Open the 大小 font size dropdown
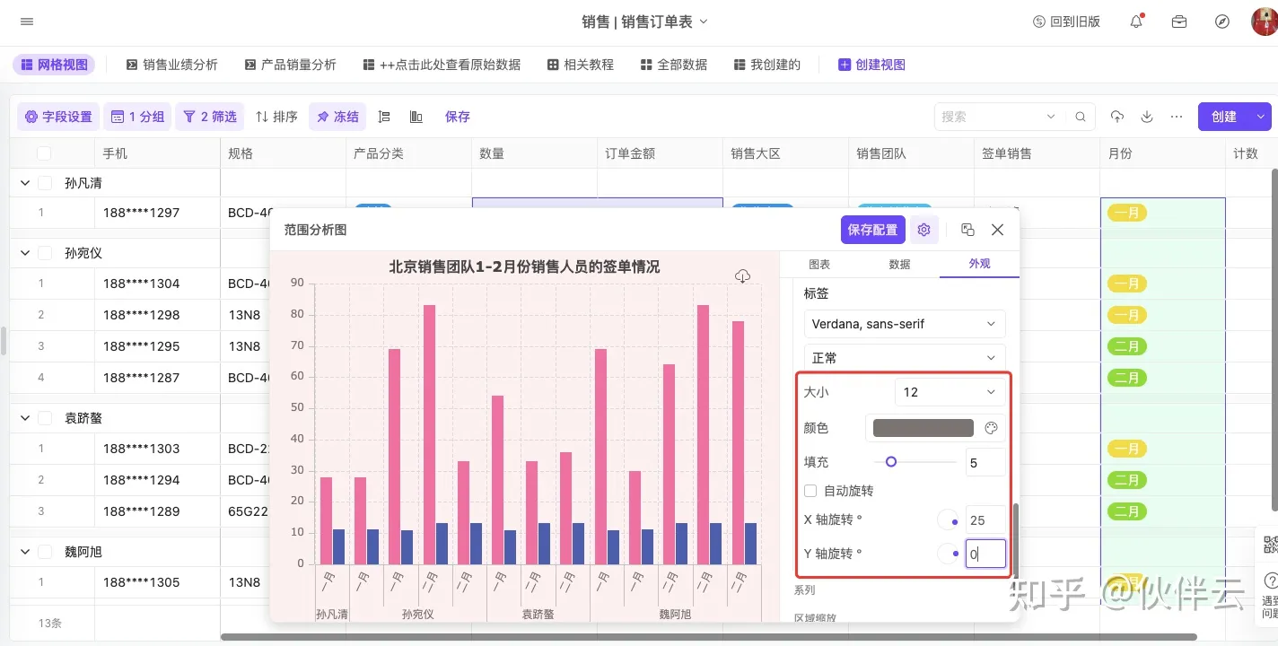The width and height of the screenshot is (1278, 646). (950, 392)
